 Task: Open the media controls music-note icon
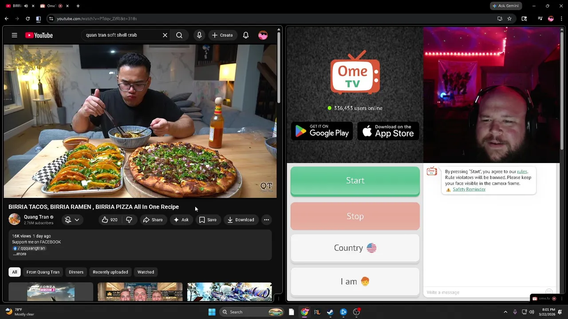[540, 19]
